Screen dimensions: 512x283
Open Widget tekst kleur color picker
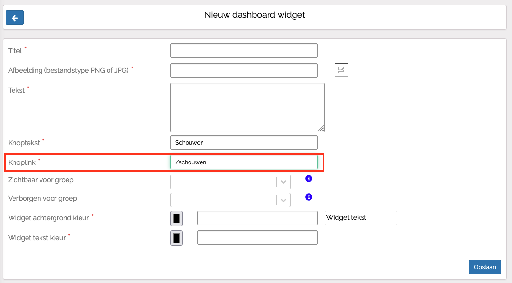click(x=176, y=238)
